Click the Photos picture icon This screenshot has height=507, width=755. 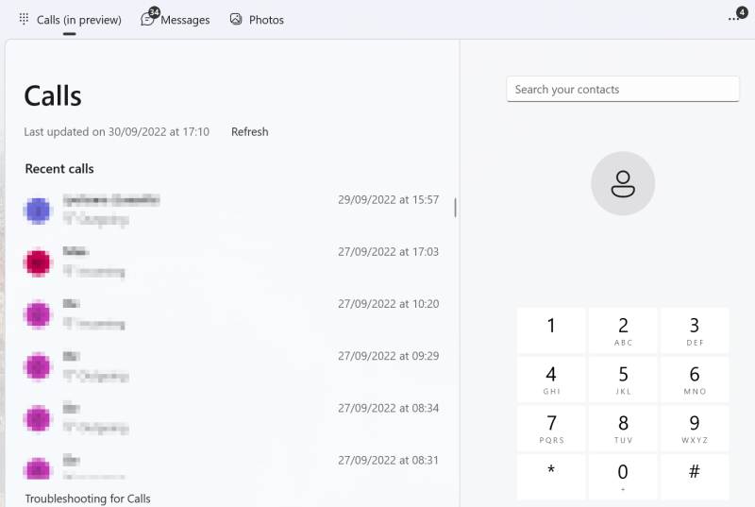point(236,19)
